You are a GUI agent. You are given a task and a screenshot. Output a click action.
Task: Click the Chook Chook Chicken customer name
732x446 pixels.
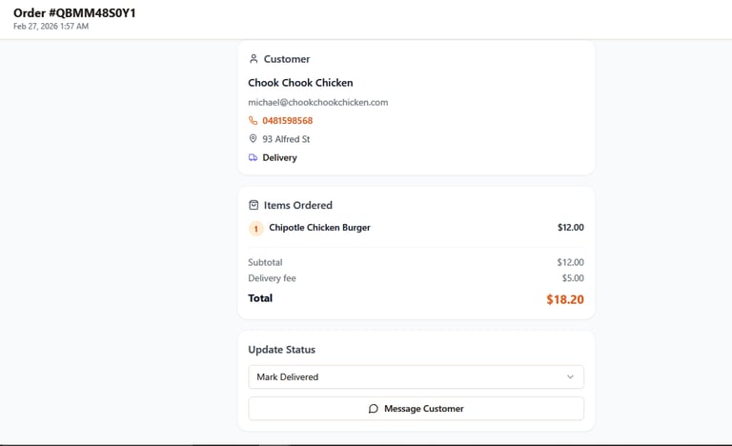pos(300,83)
